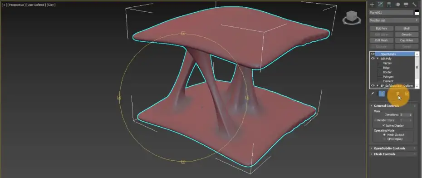Click the Shell modifier button
Viewport: 422px width, 178px height.
[x=407, y=28]
